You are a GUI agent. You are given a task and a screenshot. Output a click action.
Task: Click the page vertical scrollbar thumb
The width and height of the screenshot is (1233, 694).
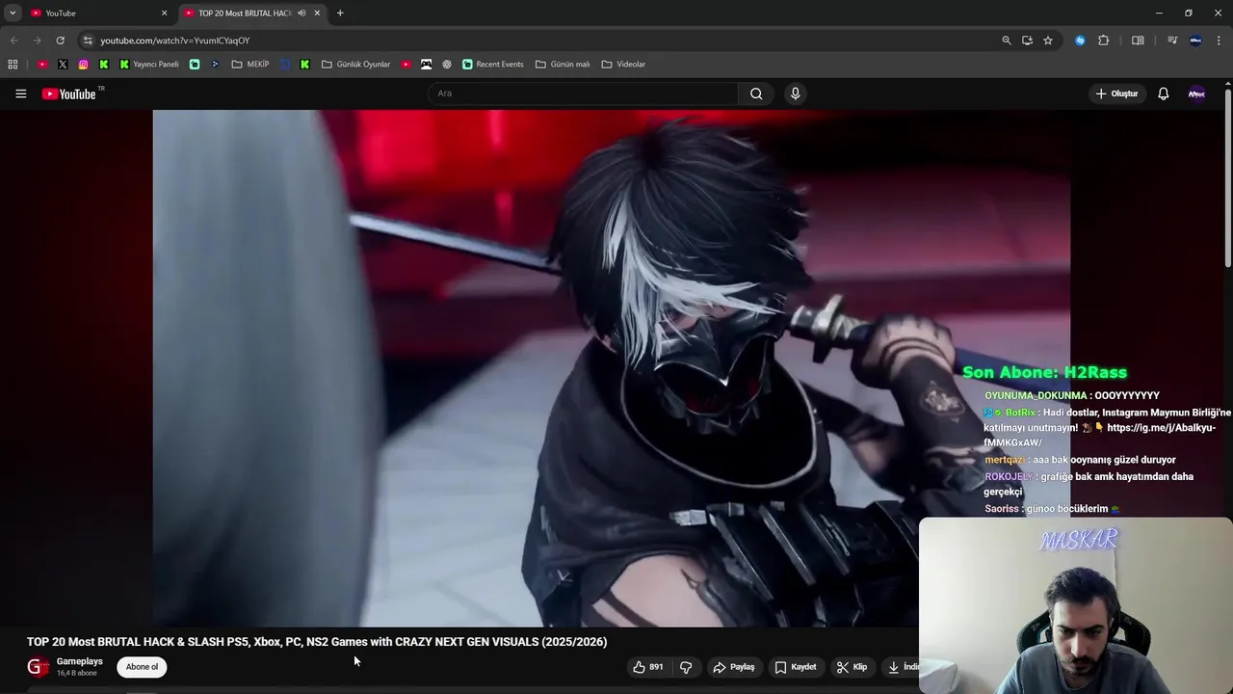click(x=1228, y=178)
